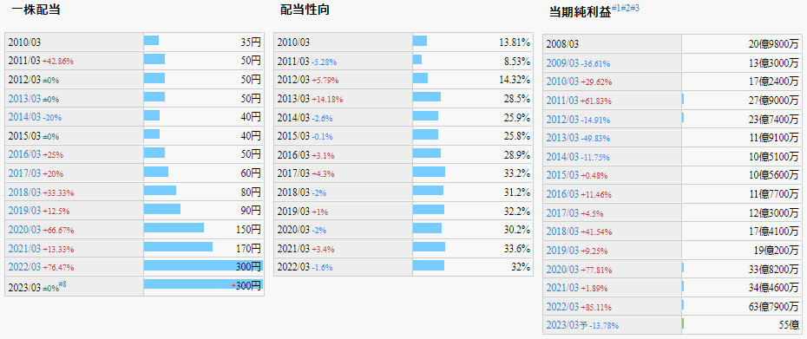
Task: Click the 150円 bar in 2020/03 dividend row
Action: [174, 227]
